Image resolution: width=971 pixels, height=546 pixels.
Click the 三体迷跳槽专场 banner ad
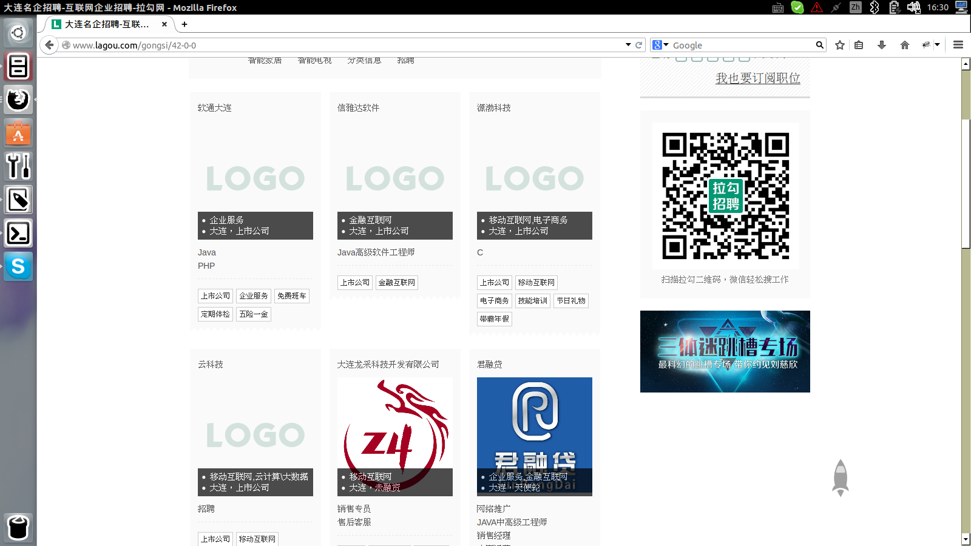pyautogui.click(x=725, y=352)
